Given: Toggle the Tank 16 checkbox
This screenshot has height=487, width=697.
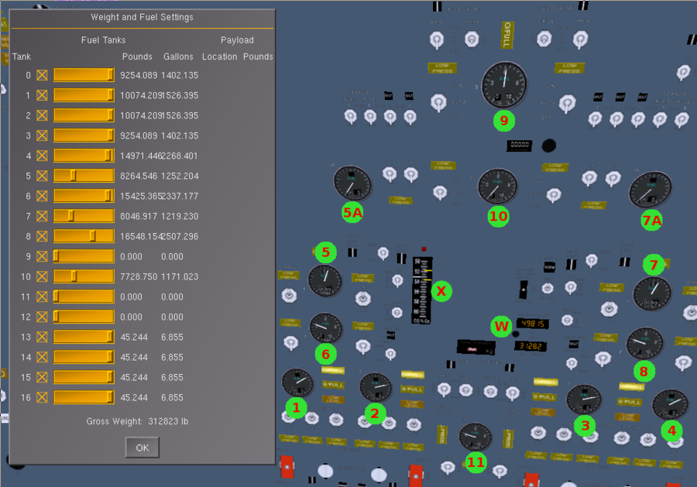Looking at the screenshot, I should 42,397.
